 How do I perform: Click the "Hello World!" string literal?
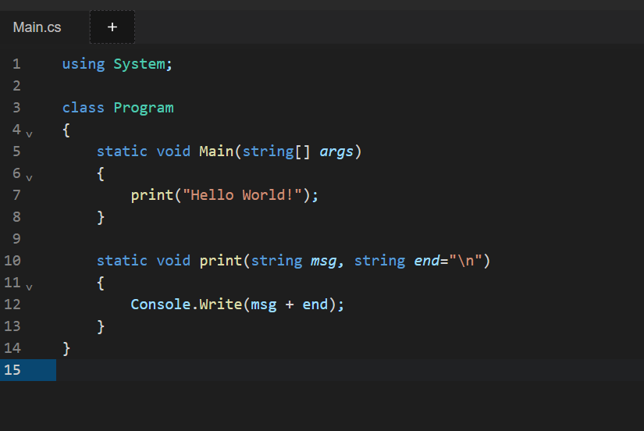(242, 194)
